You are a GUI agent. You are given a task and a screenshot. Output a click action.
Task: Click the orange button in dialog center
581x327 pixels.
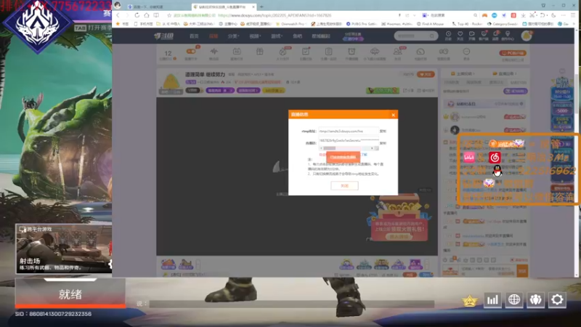pos(343,157)
